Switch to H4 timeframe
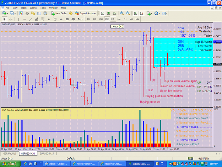Viewport: 222px width, 167px height. (119, 19)
